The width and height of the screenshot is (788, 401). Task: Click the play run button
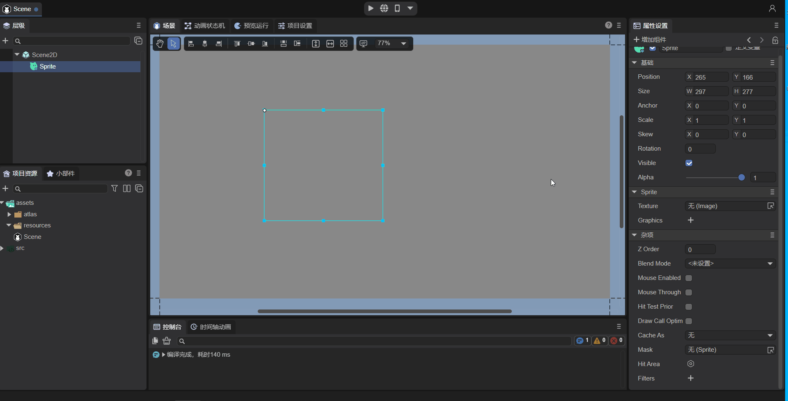[x=371, y=8]
